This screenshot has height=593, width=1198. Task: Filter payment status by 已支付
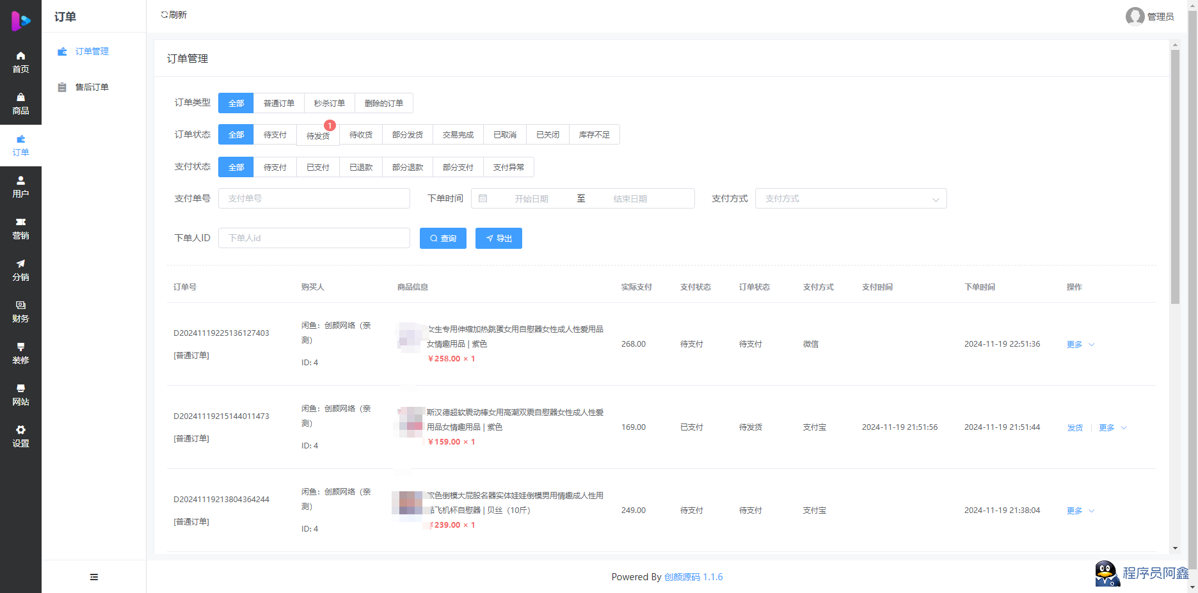[x=317, y=167]
